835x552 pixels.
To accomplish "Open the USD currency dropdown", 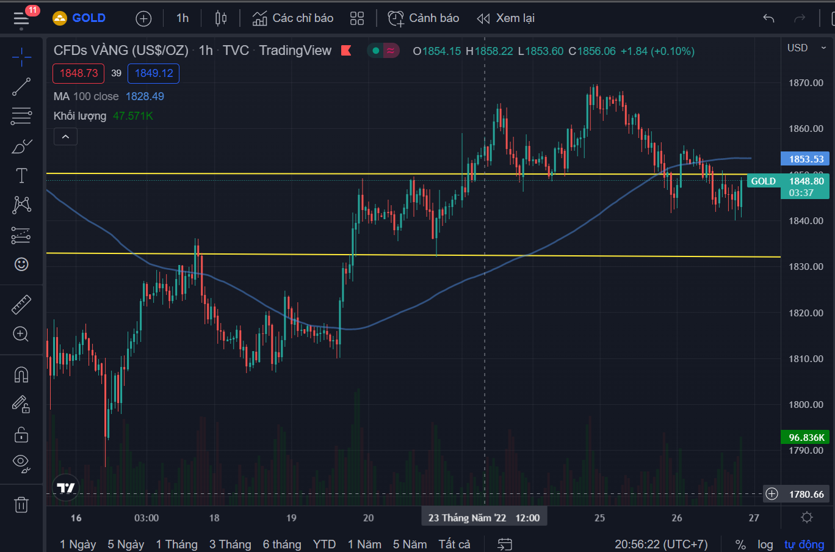I will coord(806,48).
